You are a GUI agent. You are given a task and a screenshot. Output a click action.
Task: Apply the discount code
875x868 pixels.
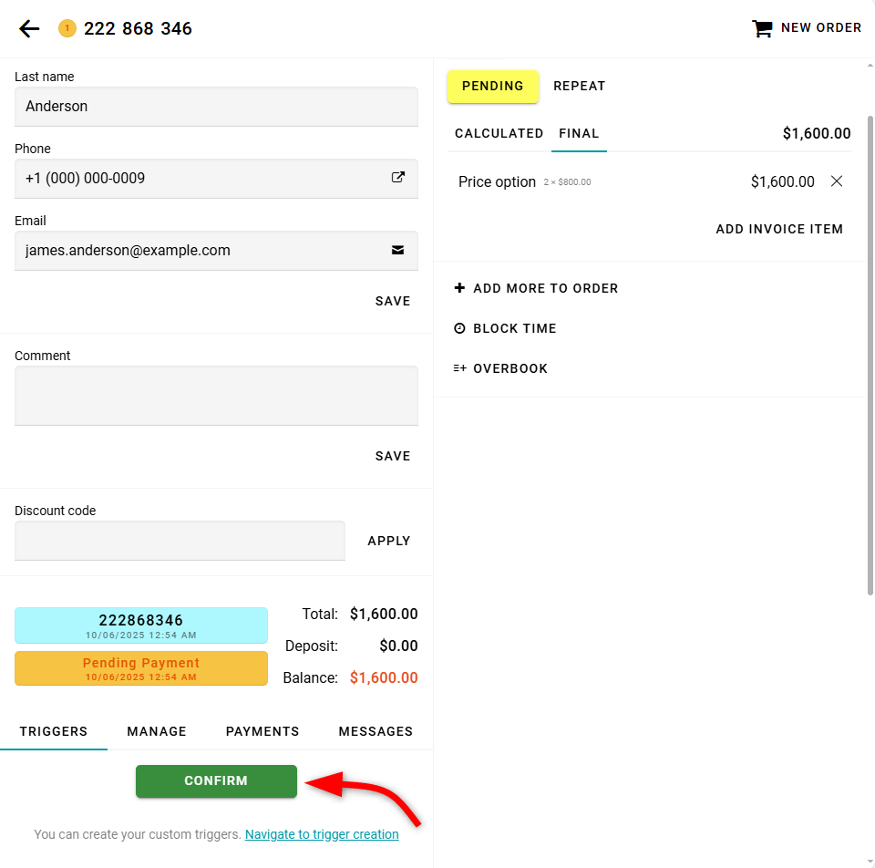(389, 541)
